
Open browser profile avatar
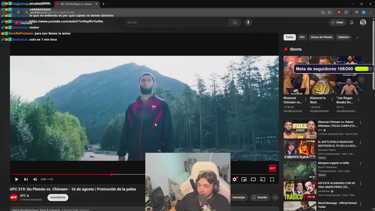[x=364, y=12]
